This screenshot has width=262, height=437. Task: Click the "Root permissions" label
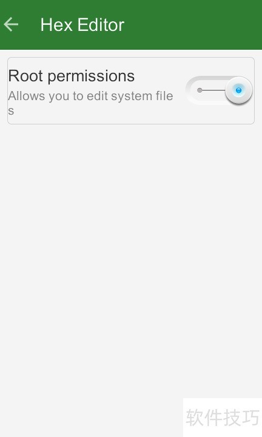pyautogui.click(x=72, y=76)
